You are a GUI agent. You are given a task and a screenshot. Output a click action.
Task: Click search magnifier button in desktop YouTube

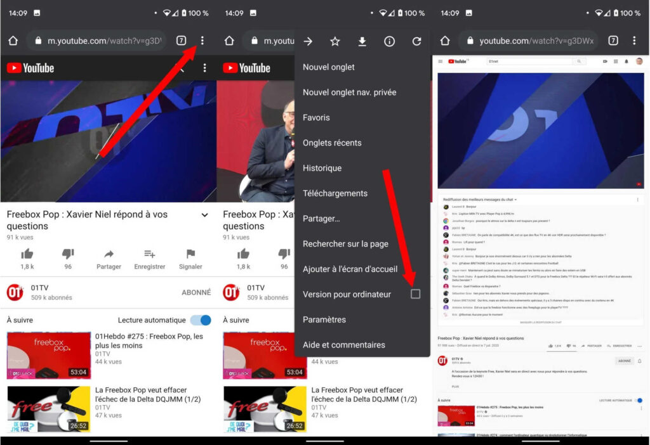(579, 61)
